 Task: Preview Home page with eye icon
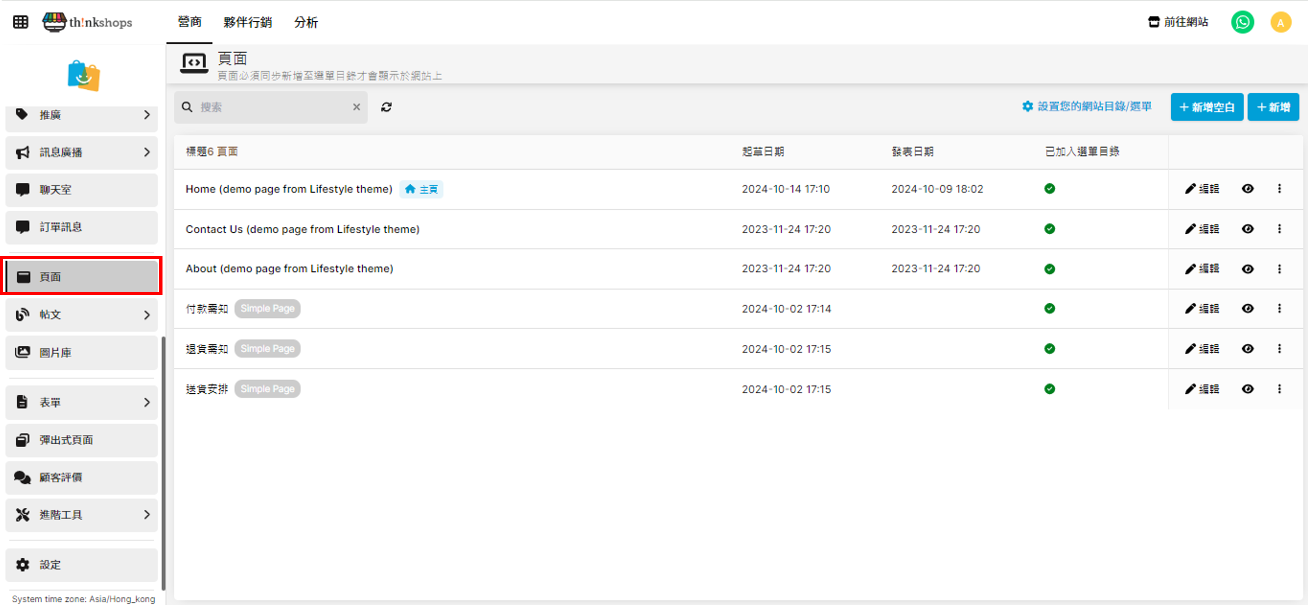[1247, 188]
